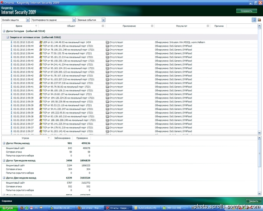Click folder icon in TCP 188.186.208.249 row

point(107,120)
